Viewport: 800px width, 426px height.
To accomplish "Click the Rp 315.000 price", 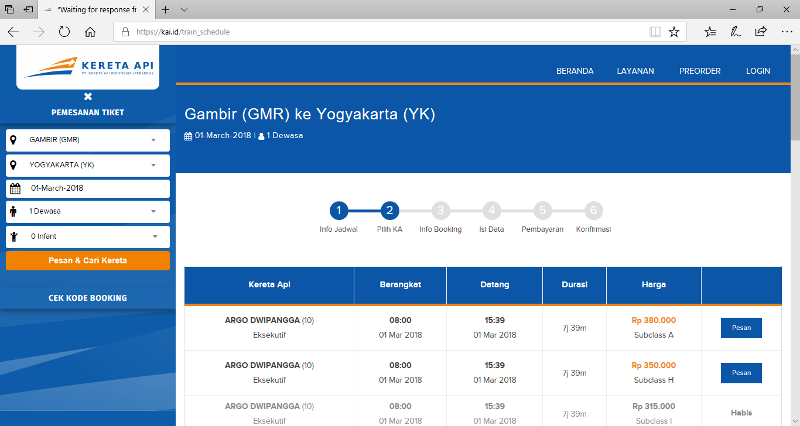I will tap(654, 406).
